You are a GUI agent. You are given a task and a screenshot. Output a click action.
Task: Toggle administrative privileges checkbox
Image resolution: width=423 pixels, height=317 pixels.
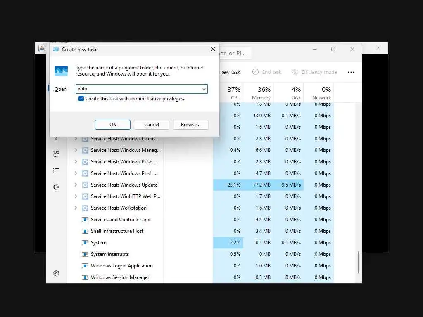pos(81,99)
